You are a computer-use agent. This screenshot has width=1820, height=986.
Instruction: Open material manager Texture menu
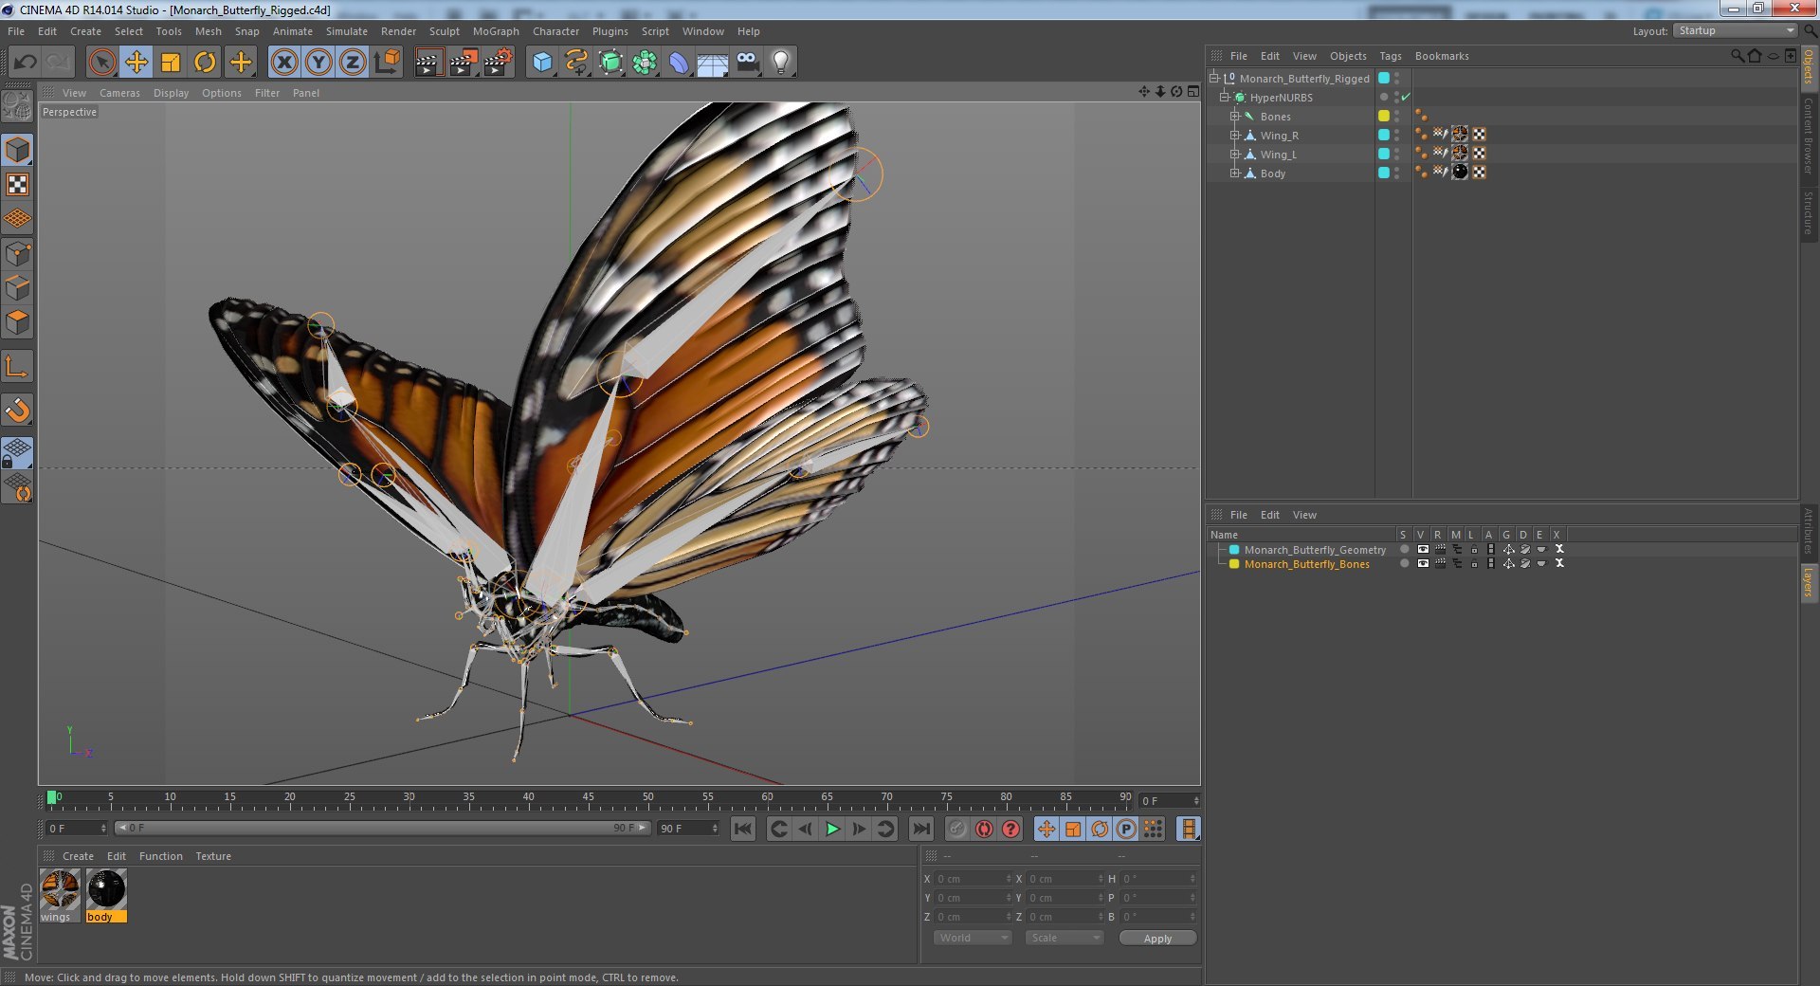tap(213, 856)
